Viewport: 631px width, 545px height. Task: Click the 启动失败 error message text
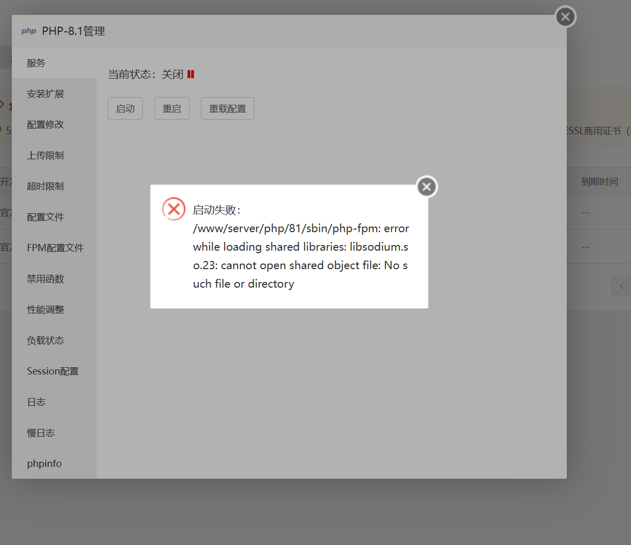301,247
